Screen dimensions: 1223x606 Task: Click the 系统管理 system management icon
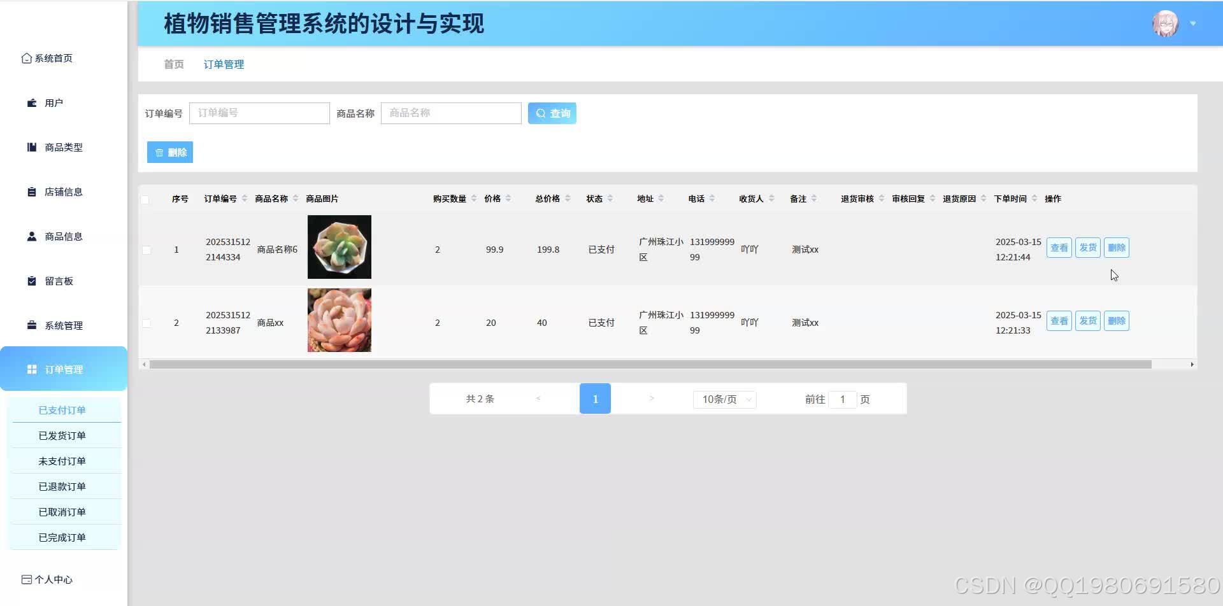coord(31,325)
